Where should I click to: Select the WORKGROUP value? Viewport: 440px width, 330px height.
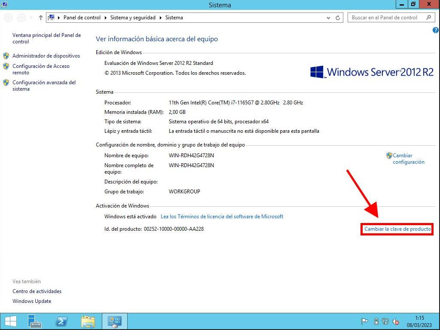click(184, 192)
